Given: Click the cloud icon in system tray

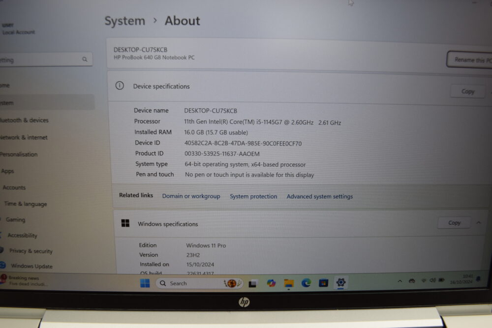Looking at the screenshot, I should 412,281.
